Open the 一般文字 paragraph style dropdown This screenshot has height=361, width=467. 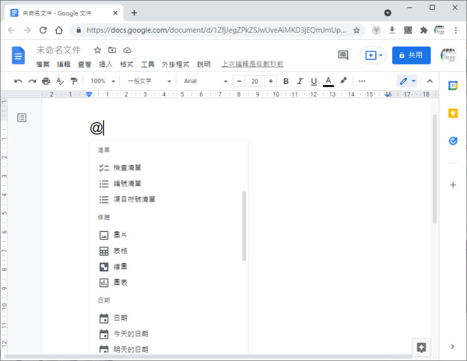149,81
